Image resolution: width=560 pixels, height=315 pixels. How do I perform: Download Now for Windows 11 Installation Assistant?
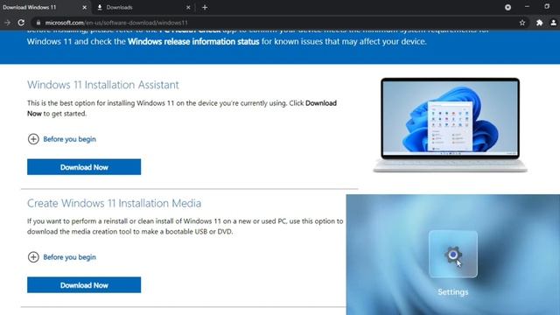coord(84,167)
